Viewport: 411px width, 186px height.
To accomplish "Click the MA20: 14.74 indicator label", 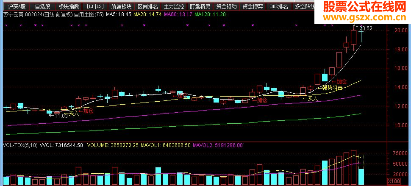I will [147, 14].
